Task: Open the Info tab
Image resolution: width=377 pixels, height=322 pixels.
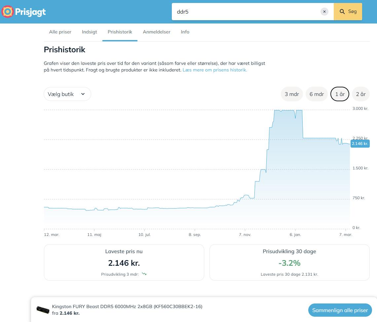Action: pyautogui.click(x=185, y=32)
